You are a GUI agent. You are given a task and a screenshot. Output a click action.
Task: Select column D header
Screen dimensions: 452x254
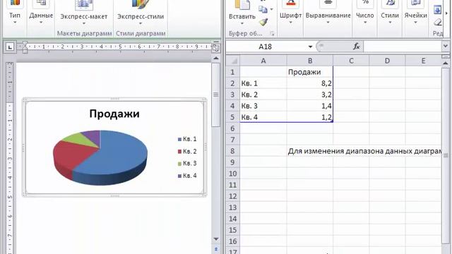coord(387,61)
